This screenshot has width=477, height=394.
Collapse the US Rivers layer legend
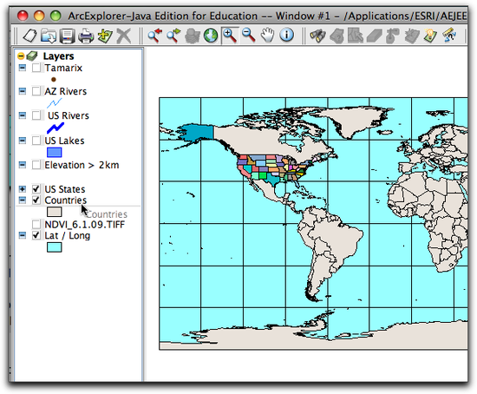tap(23, 115)
